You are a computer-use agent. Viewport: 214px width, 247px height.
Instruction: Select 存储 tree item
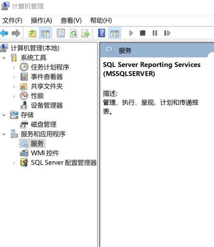[27, 115]
